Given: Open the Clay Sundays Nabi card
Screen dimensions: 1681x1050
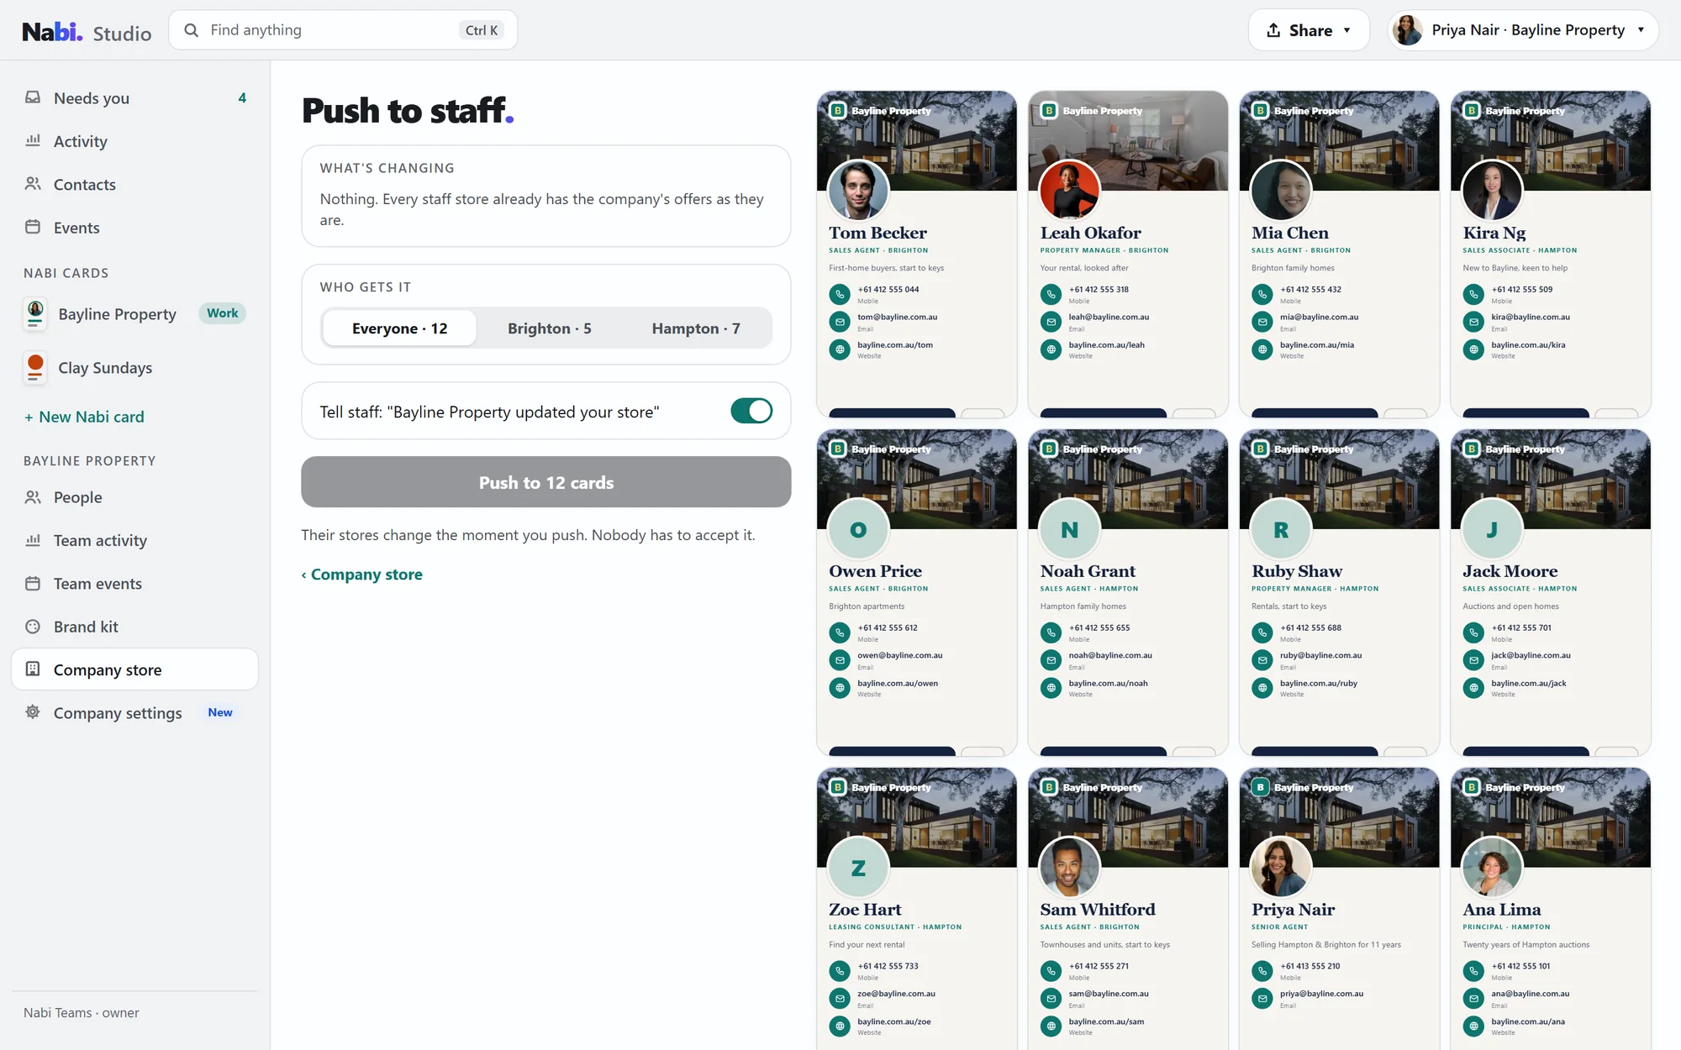Looking at the screenshot, I should pos(134,368).
